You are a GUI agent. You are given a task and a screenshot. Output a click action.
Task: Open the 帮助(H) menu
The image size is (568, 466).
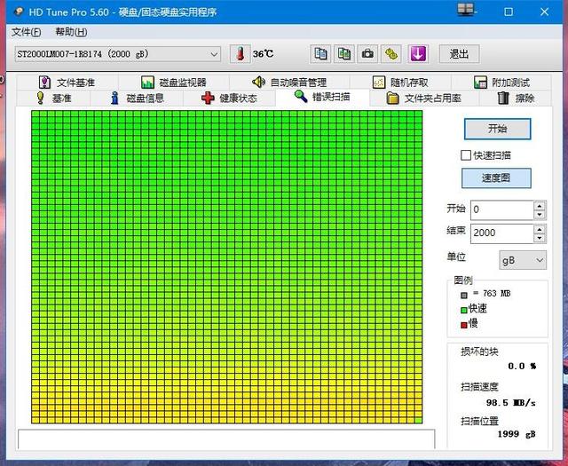(71, 32)
